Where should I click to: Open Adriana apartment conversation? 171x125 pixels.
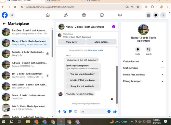click(25, 64)
